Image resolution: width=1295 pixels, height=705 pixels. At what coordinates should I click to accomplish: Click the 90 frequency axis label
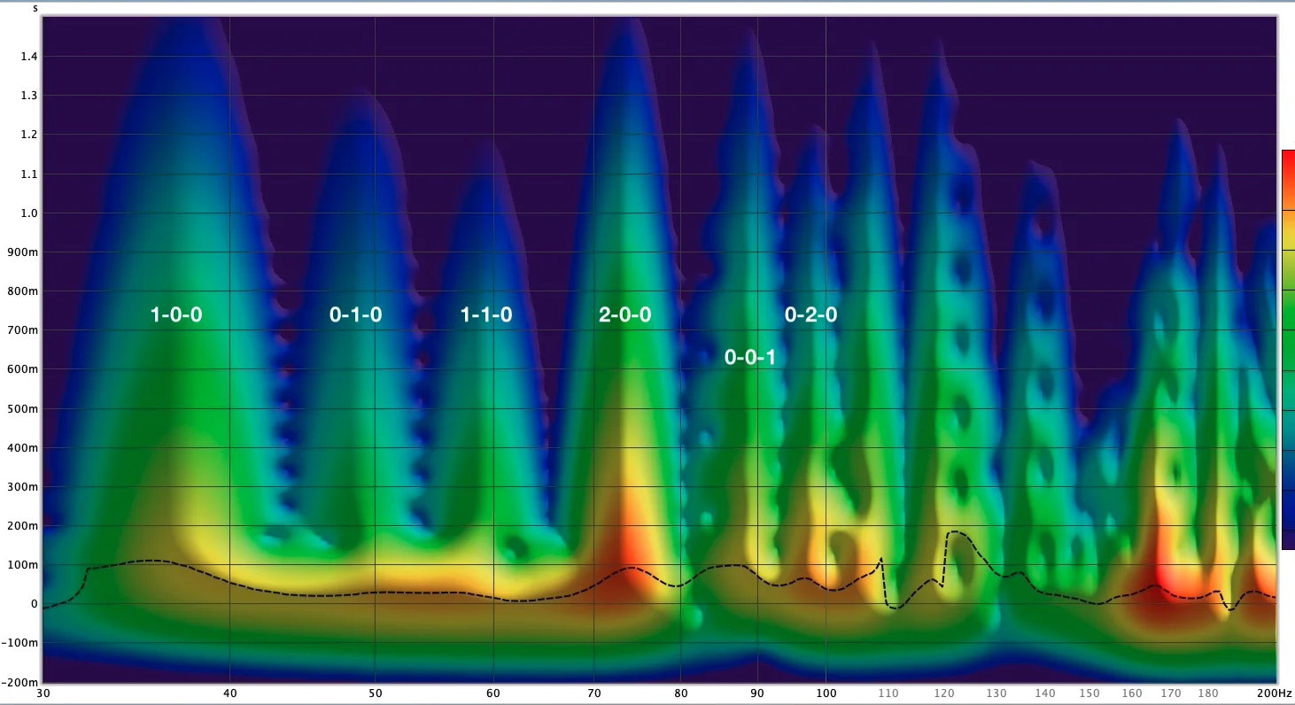(757, 693)
